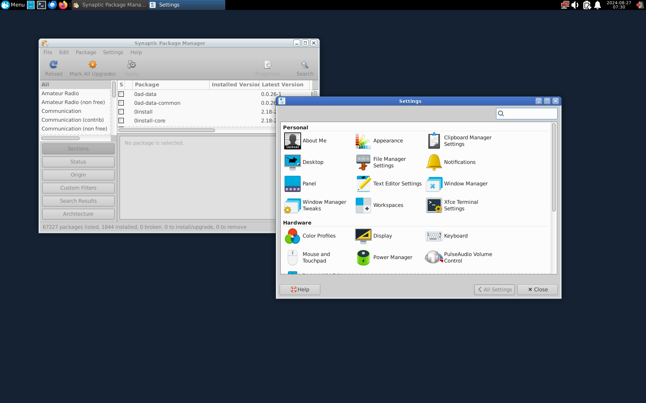The height and width of the screenshot is (403, 646).
Task: Open Power Manager settings
Action: pyautogui.click(x=384, y=258)
